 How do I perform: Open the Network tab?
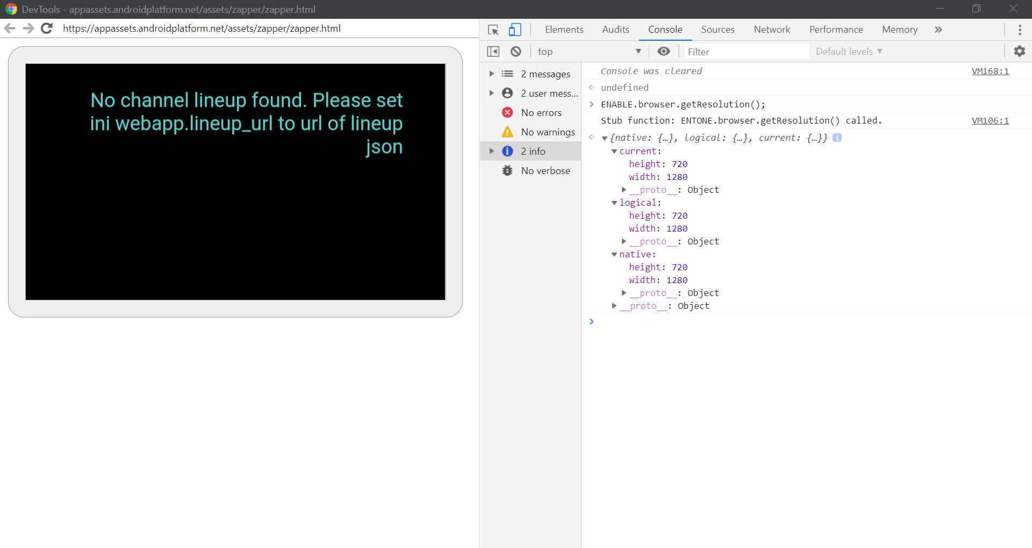(x=772, y=30)
